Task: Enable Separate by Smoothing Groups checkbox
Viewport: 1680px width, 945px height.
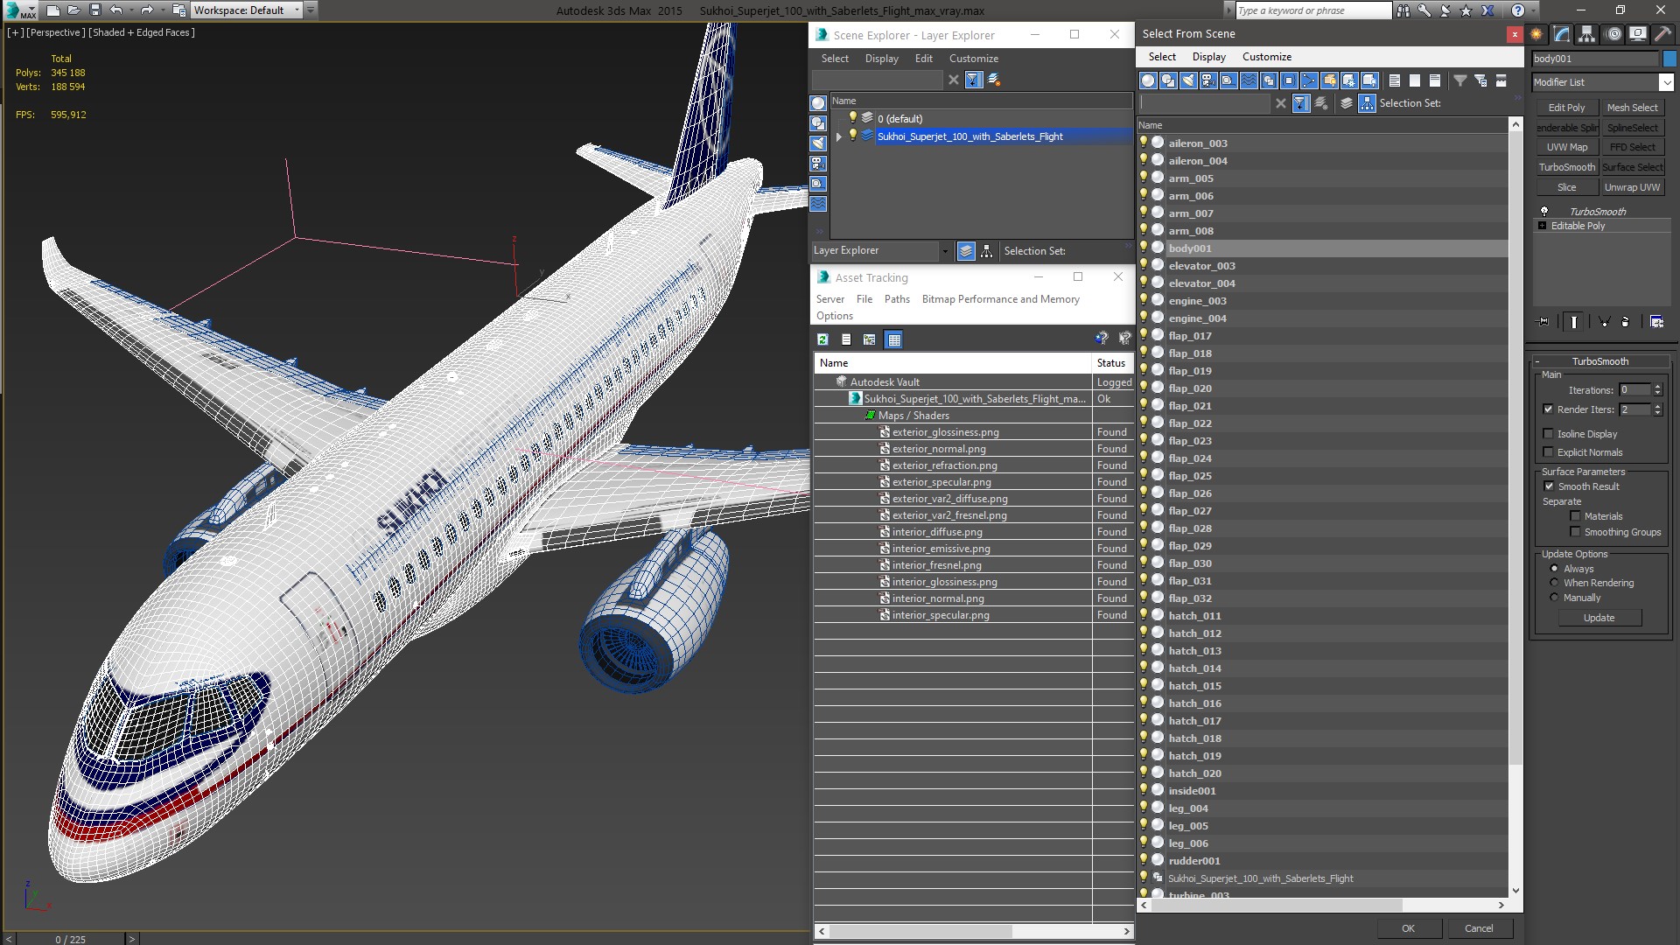Action: pyautogui.click(x=1575, y=532)
